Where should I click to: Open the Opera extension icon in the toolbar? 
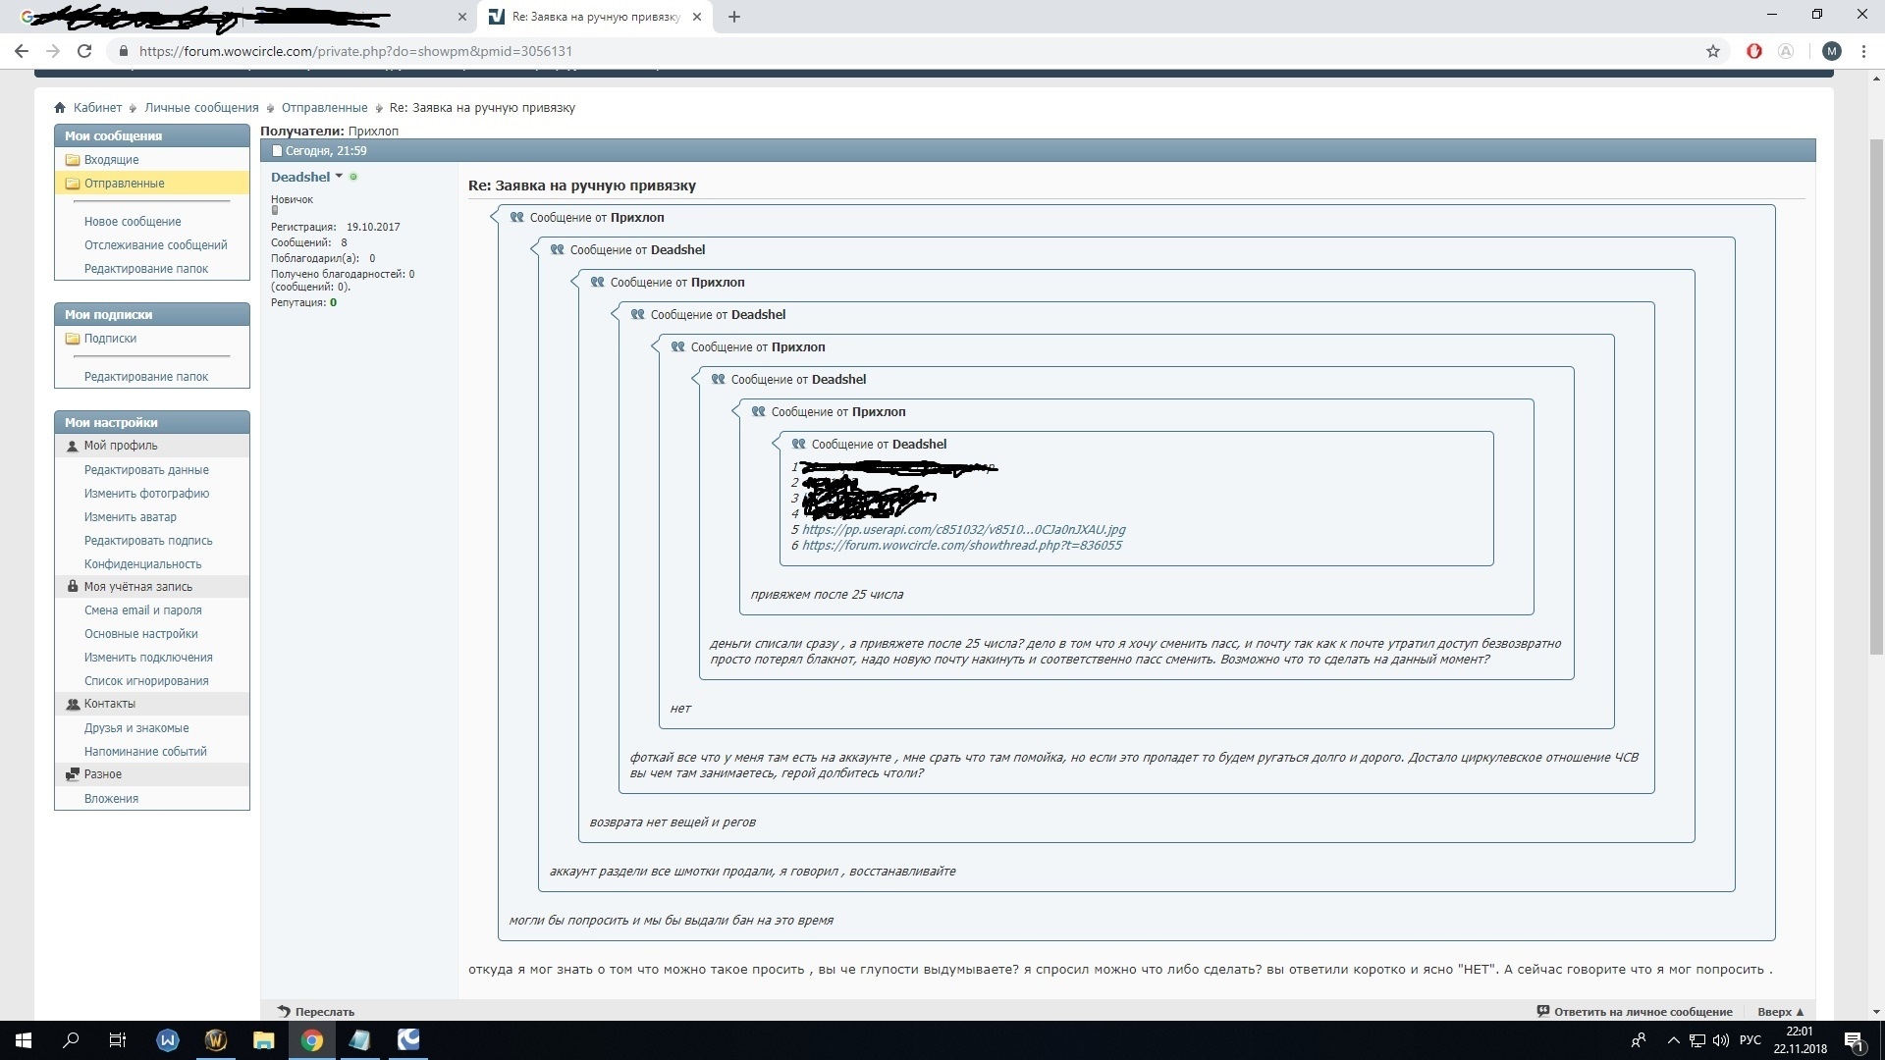(1754, 51)
